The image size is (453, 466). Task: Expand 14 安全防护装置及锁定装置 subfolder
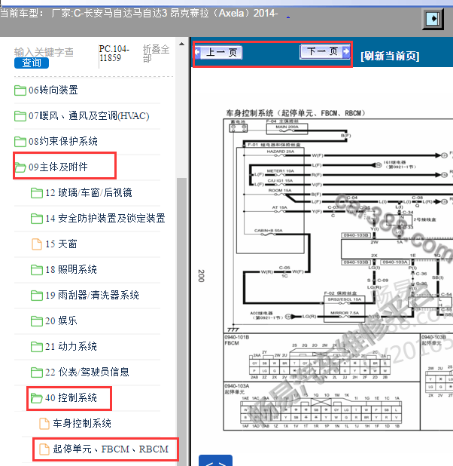tap(105, 219)
